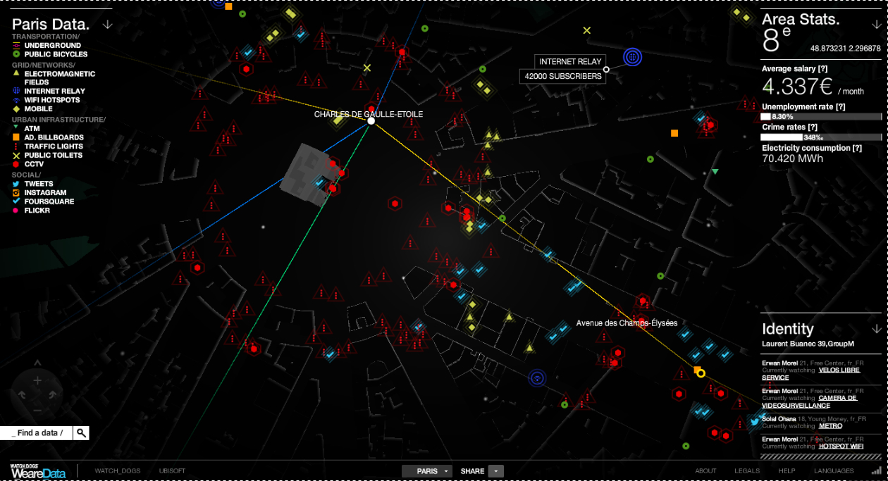The width and height of the screenshot is (888, 481).
Task: Open the Languages menu
Action: pyautogui.click(x=834, y=471)
